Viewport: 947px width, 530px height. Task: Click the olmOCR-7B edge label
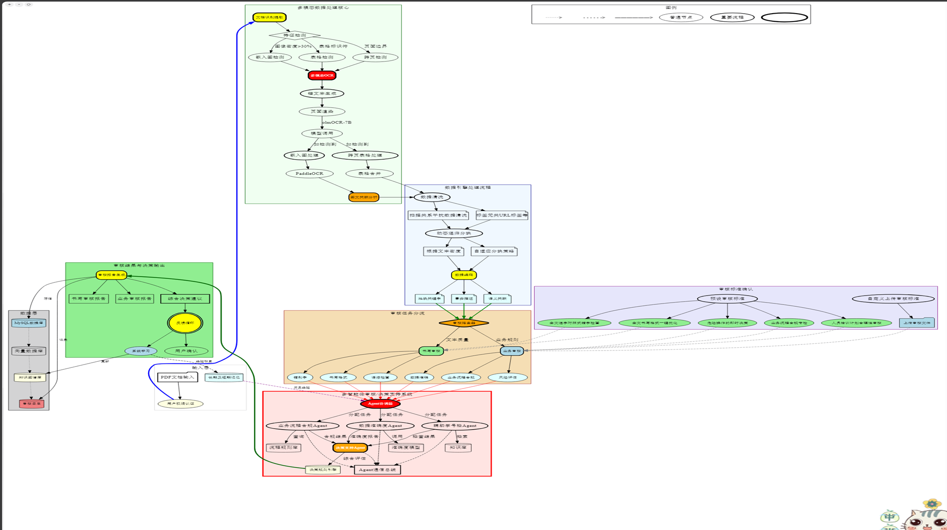coord(337,122)
